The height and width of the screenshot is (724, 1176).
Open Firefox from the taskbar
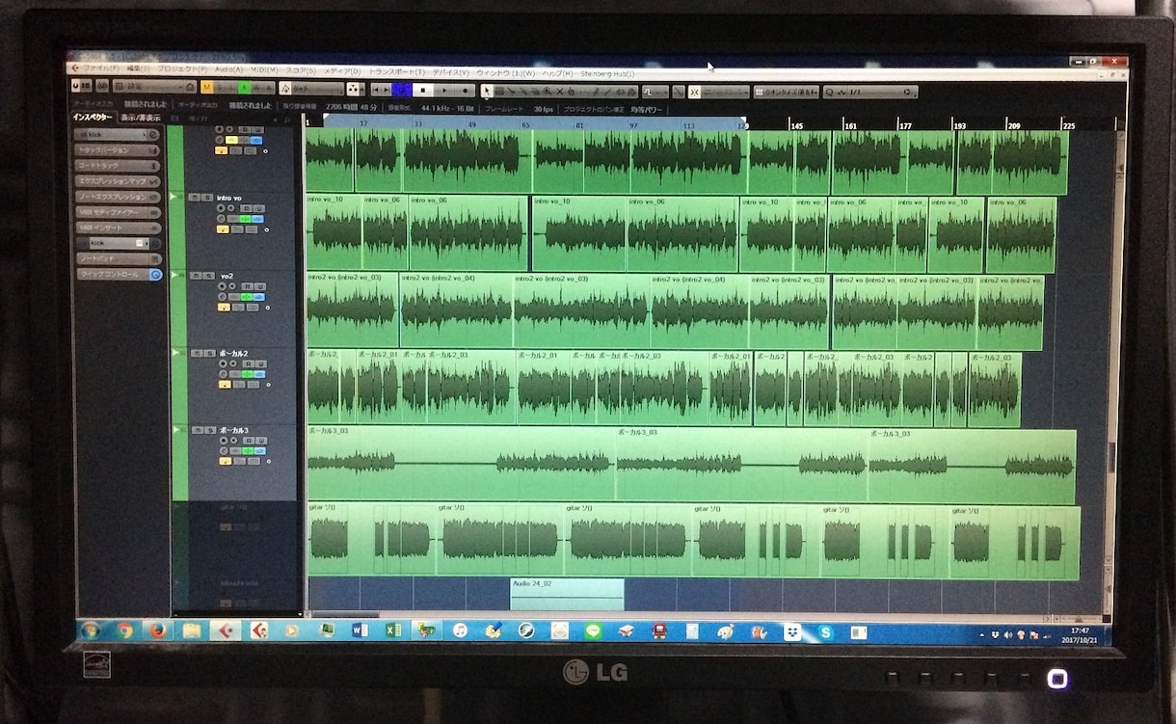tap(158, 631)
